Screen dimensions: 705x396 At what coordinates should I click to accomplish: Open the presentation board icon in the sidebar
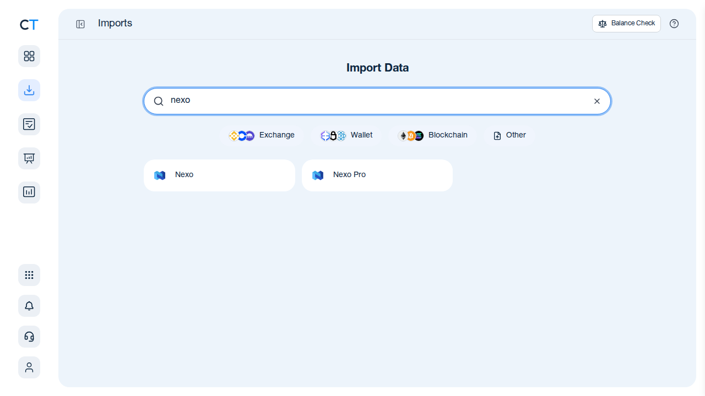click(x=29, y=158)
